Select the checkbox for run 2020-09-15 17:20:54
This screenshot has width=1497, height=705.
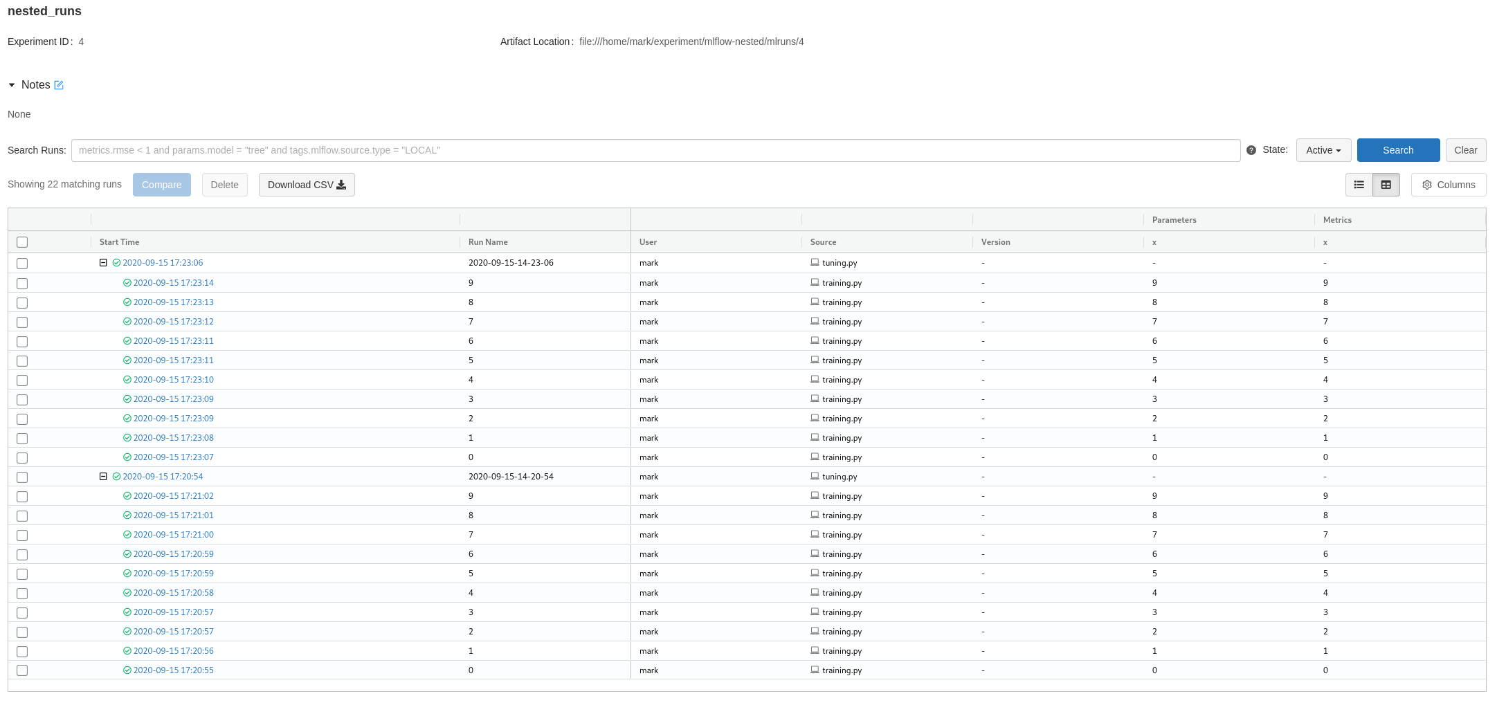pyautogui.click(x=21, y=477)
